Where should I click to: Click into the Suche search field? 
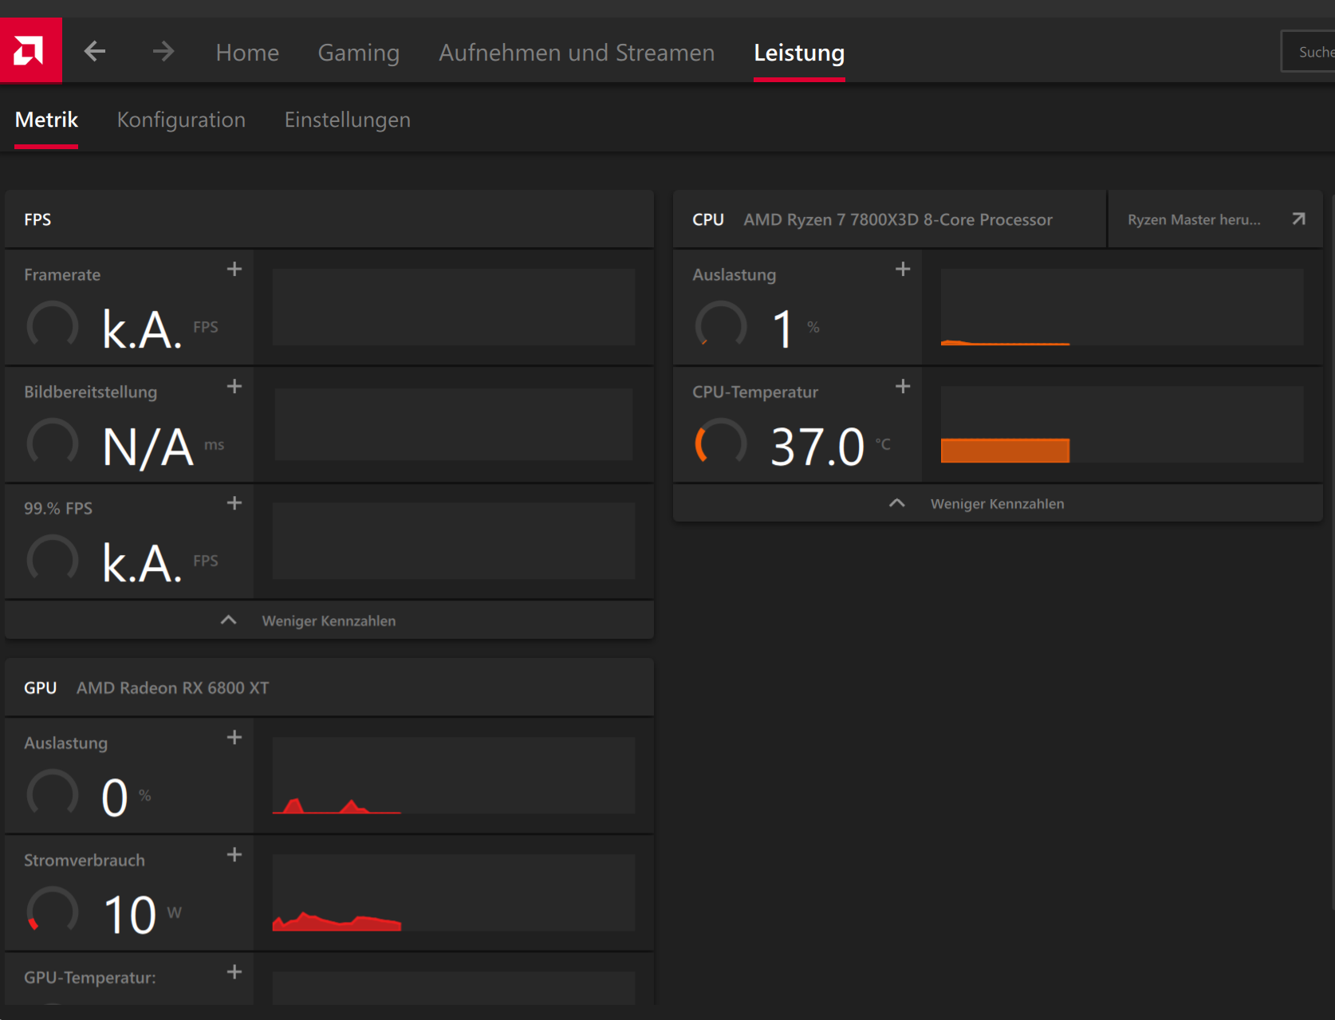tap(1309, 52)
